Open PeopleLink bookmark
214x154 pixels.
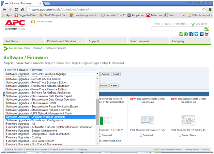click(x=136, y=15)
